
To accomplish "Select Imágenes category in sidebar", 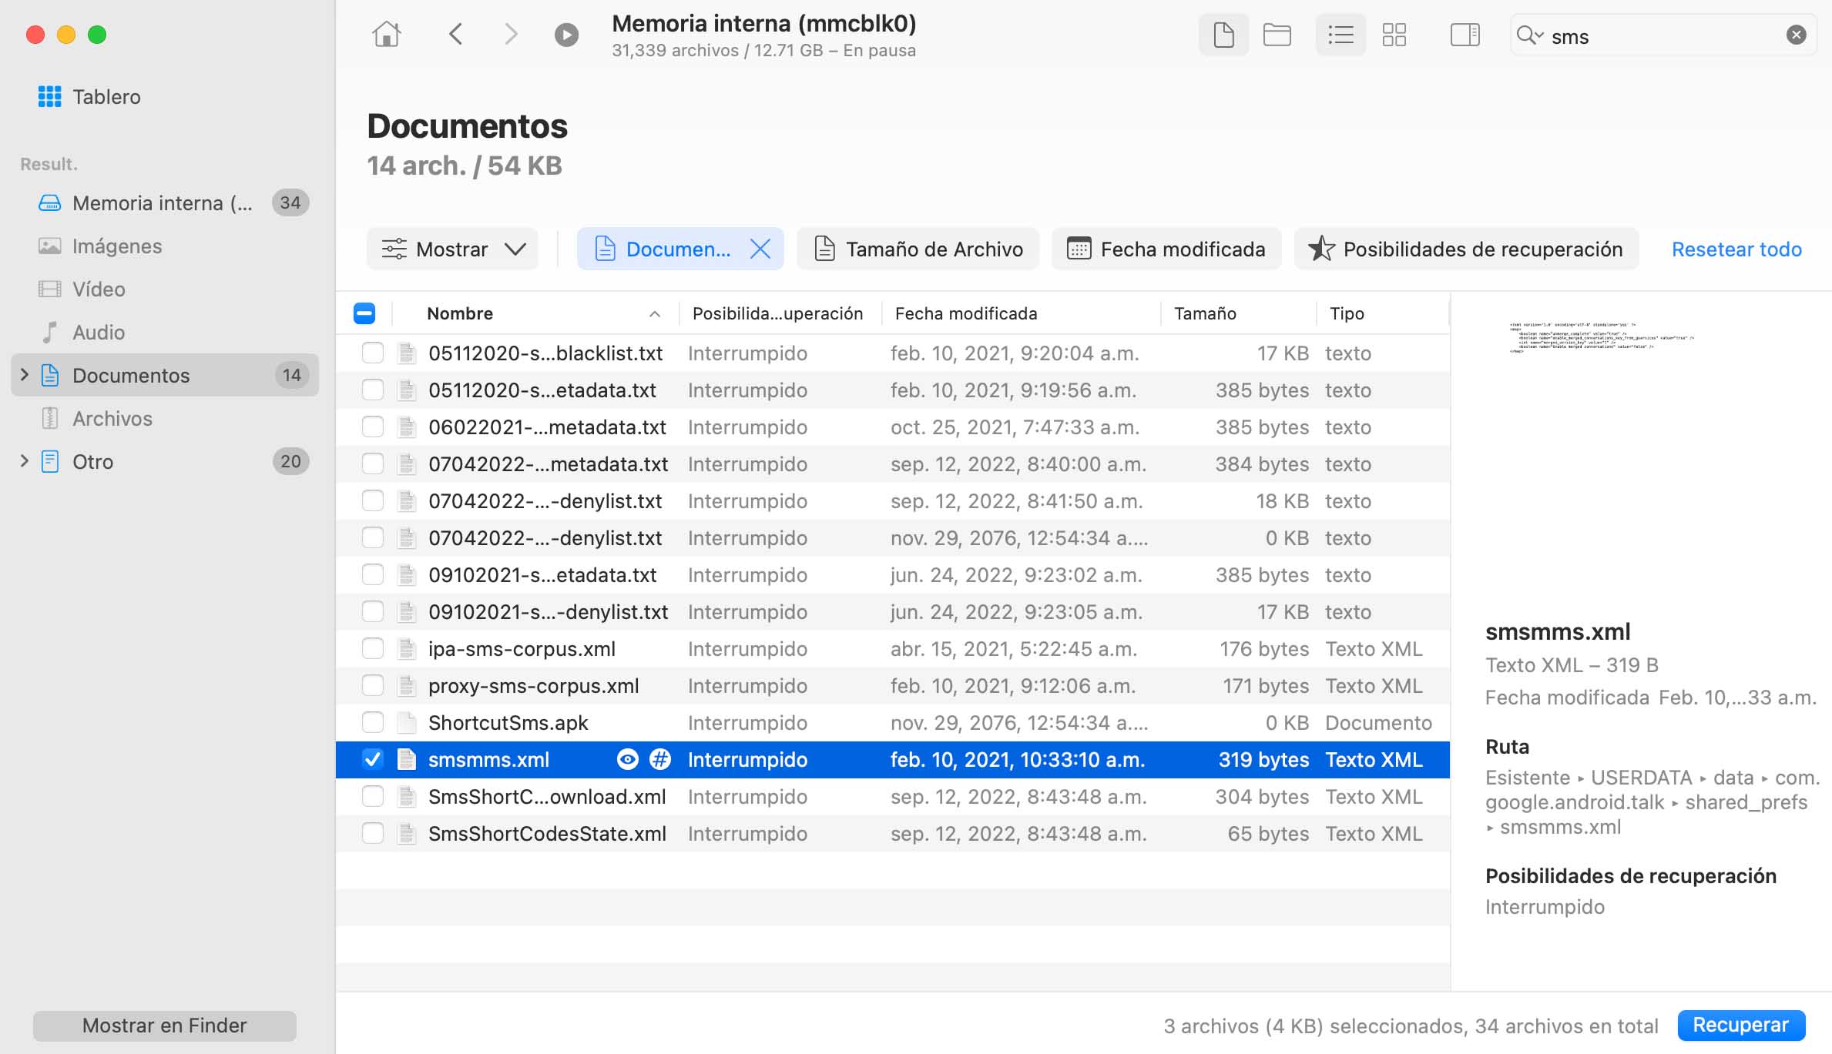I will [x=165, y=246].
